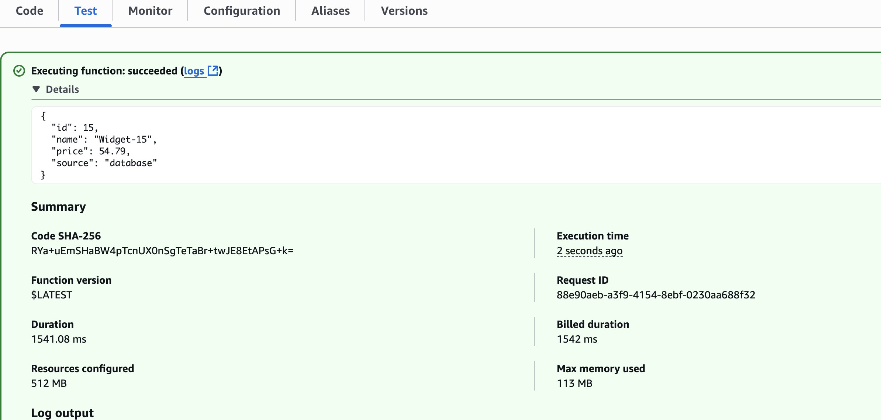
Task: Click the Code SHA-256 hash value
Action: coord(162,251)
